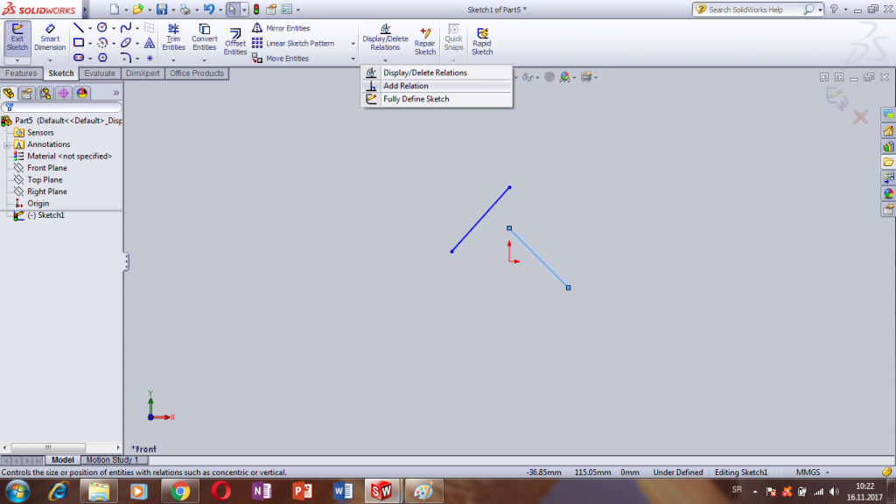Click Mirror Entities
896x504 pixels.
coord(281,28)
